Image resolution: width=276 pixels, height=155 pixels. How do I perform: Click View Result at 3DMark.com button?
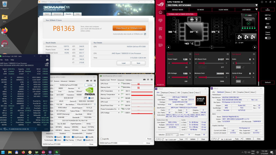(x=129, y=28)
